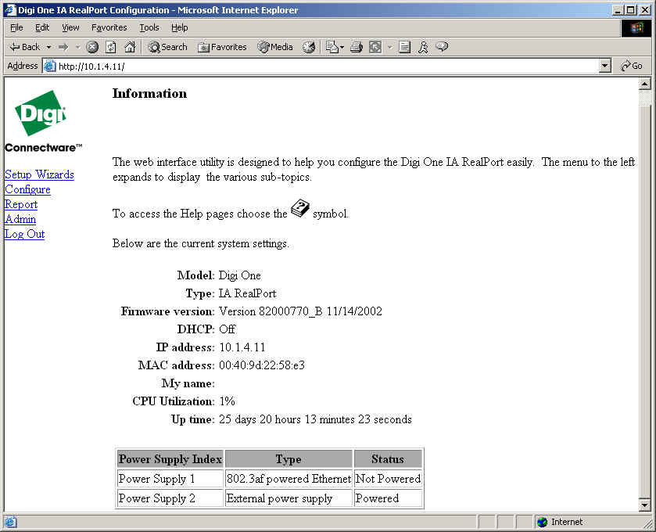Expand the Mail button dropdown

pyautogui.click(x=342, y=47)
